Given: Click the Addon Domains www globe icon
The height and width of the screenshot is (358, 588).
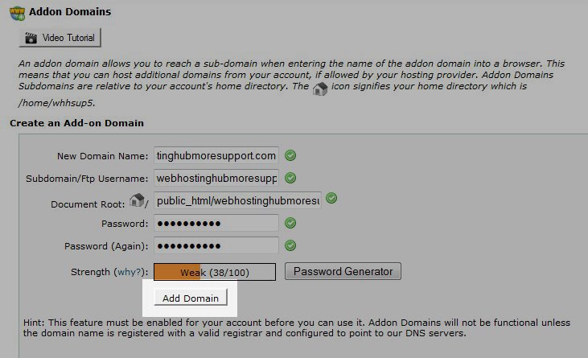Looking at the screenshot, I should tap(16, 13).
